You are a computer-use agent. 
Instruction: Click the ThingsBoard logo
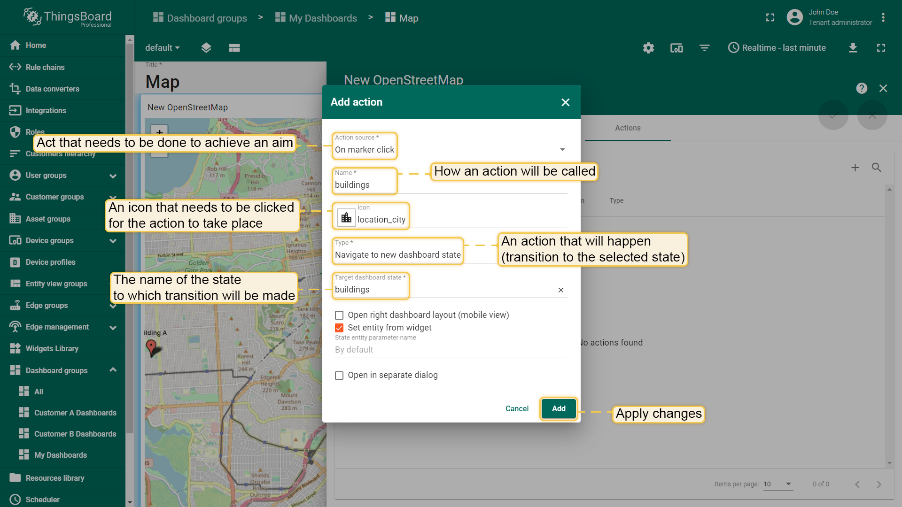coord(67,17)
